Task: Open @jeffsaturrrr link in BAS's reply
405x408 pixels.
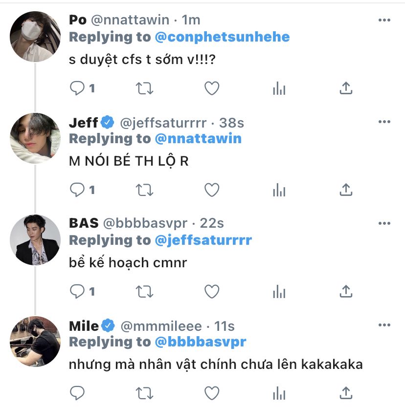Action: pyautogui.click(x=203, y=240)
